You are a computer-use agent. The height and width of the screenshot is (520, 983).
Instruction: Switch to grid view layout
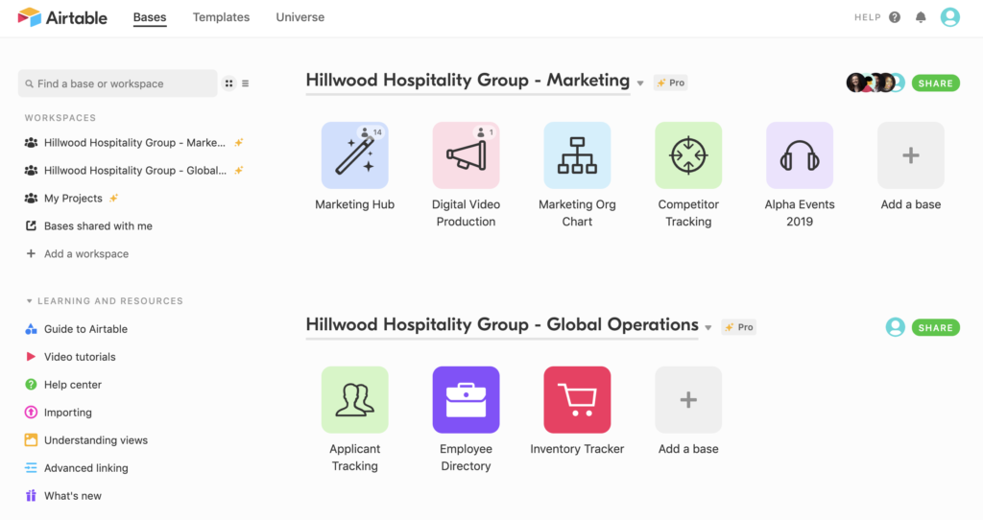pyautogui.click(x=229, y=83)
